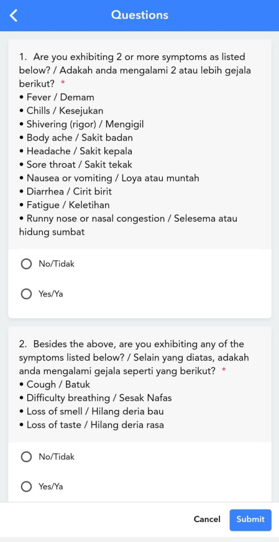The width and height of the screenshot is (279, 542).
Task: Click the red asterisk on question 1
Action: 63,83
